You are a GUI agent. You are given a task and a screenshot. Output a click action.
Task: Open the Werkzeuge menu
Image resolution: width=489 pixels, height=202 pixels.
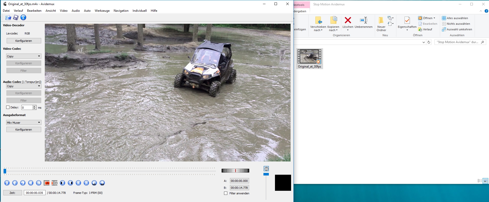[102, 11]
